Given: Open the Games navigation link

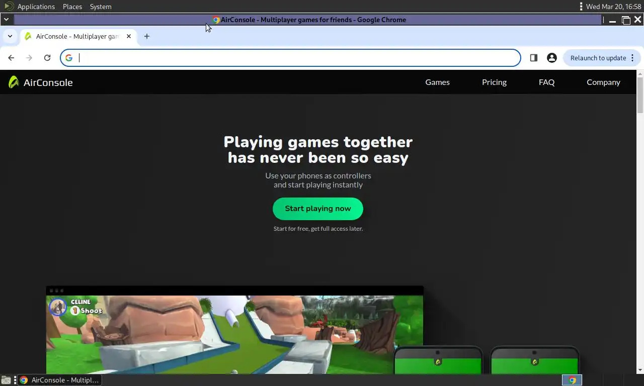Looking at the screenshot, I should (437, 82).
